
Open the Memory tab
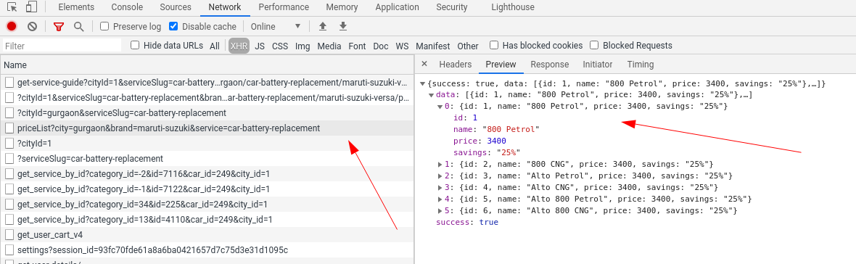[x=342, y=8]
